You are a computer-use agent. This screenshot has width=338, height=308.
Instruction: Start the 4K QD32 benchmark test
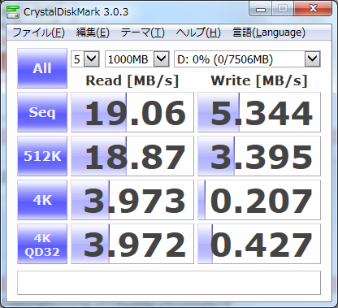pyautogui.click(x=42, y=244)
